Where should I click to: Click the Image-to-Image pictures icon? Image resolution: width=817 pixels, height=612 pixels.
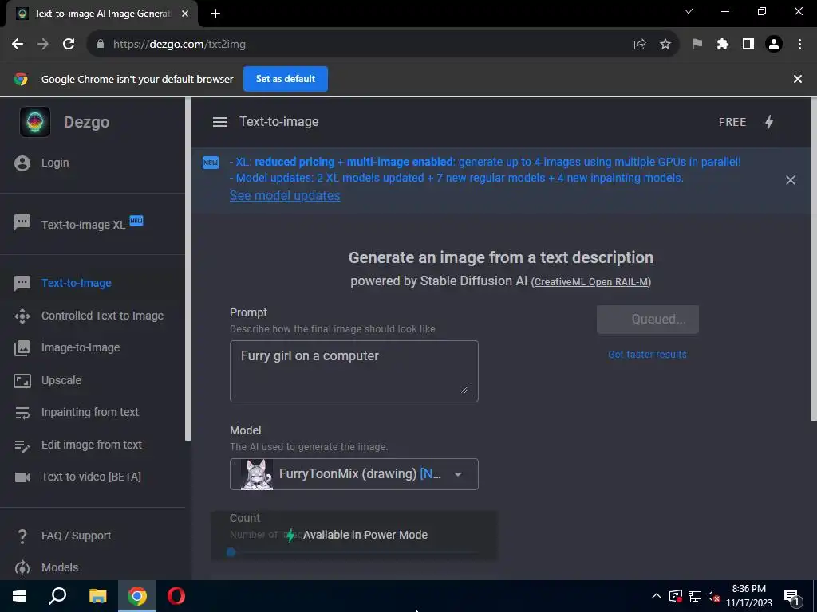coord(22,348)
